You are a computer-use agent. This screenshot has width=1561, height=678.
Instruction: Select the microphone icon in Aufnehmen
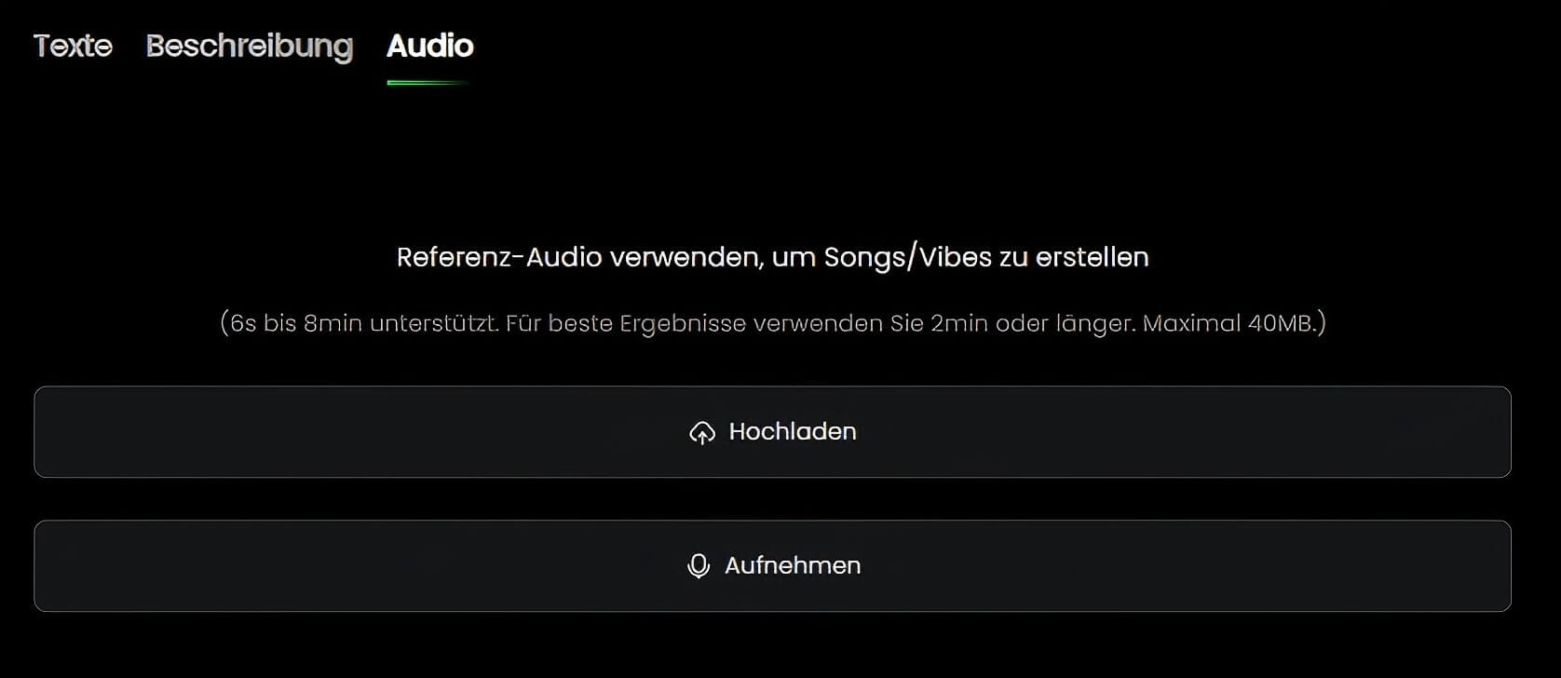(699, 565)
